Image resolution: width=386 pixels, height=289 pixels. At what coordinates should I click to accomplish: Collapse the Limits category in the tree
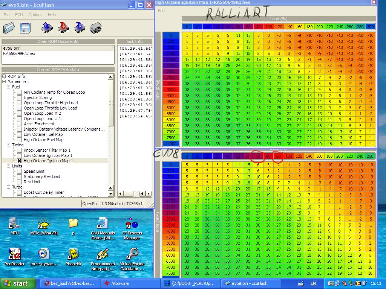pyautogui.click(x=9, y=166)
